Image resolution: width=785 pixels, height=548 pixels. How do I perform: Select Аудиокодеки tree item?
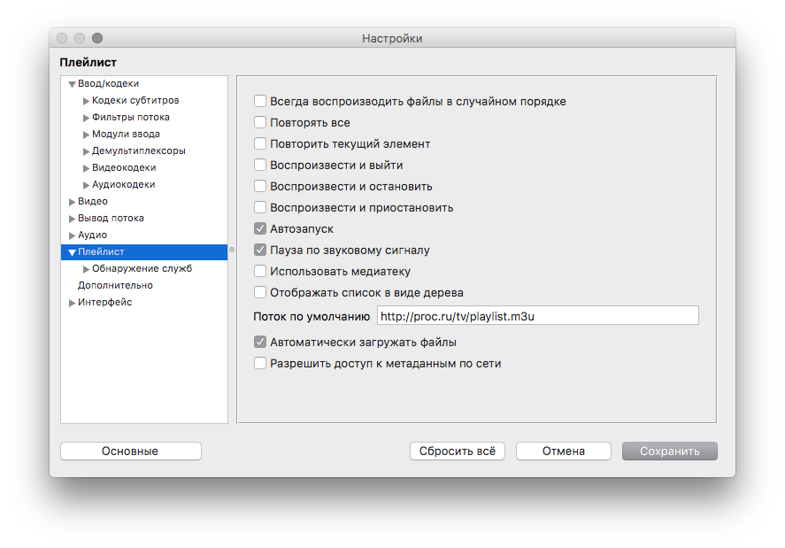[123, 184]
